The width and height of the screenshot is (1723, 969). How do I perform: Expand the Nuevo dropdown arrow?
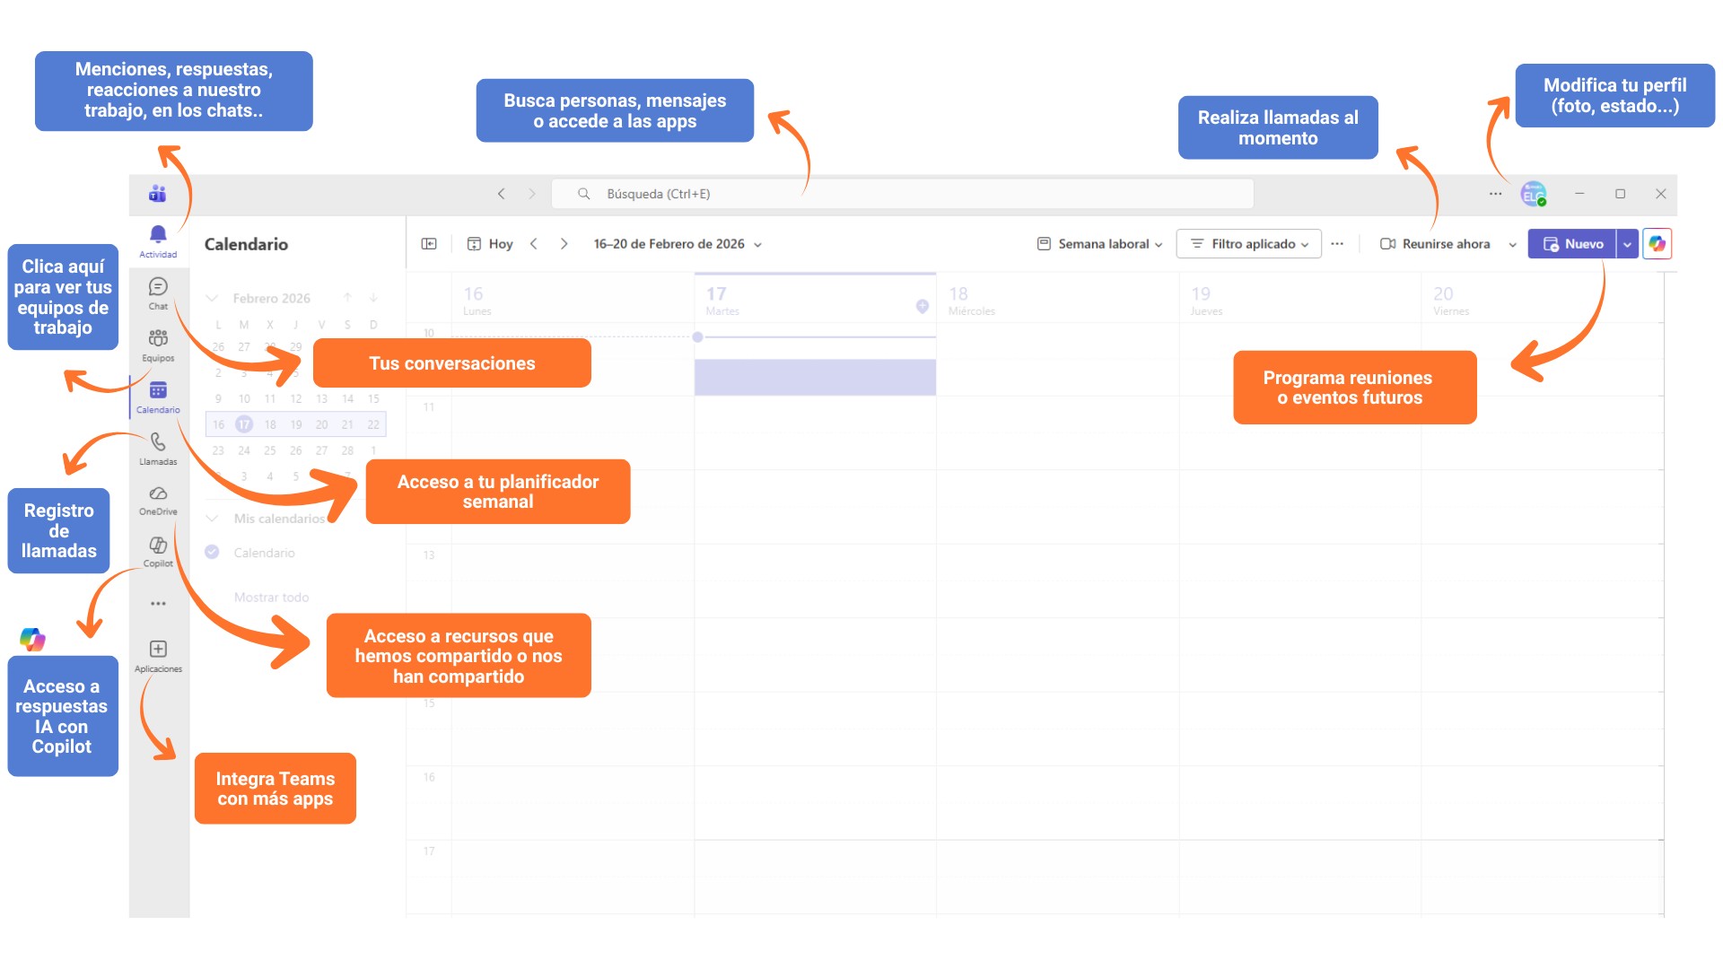point(1627,244)
